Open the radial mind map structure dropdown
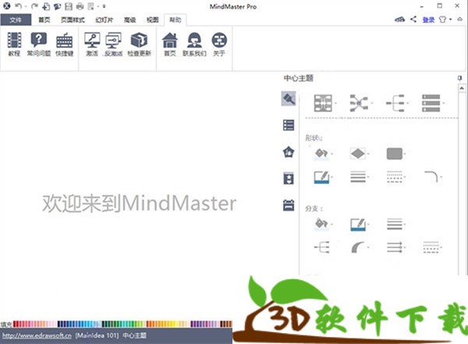Viewport: 468px width, 344px height. coord(361,103)
